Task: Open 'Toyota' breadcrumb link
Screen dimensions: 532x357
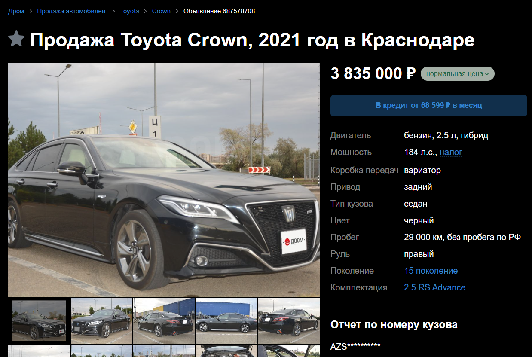Action: click(129, 11)
